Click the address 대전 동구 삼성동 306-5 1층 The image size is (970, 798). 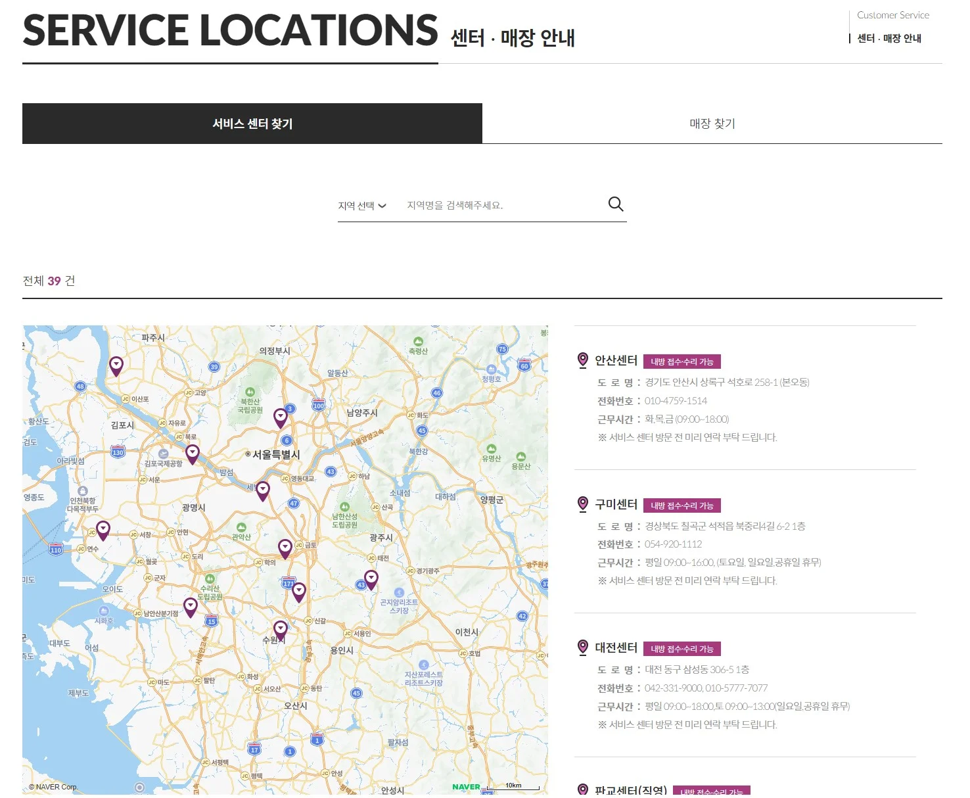(697, 670)
